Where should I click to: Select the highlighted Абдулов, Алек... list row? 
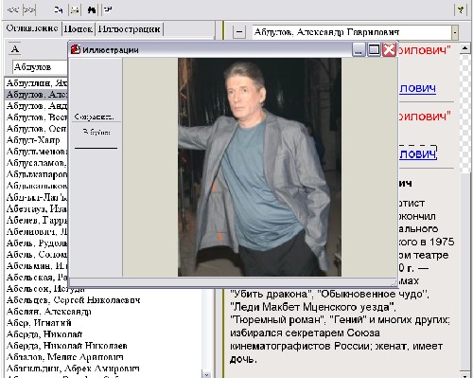tap(37, 94)
